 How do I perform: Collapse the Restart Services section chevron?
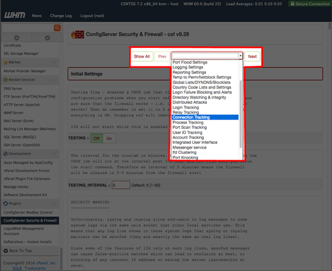(x=55, y=80)
